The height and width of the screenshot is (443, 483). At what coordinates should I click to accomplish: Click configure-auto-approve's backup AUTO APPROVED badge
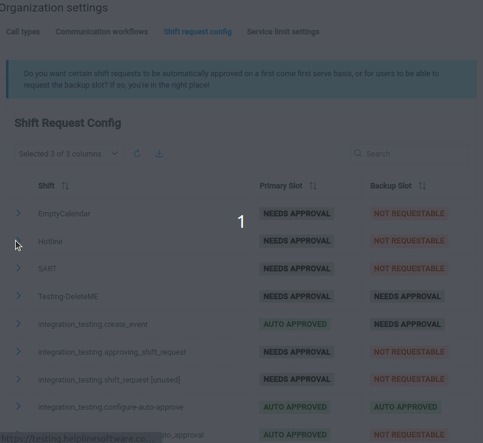[x=406, y=407]
